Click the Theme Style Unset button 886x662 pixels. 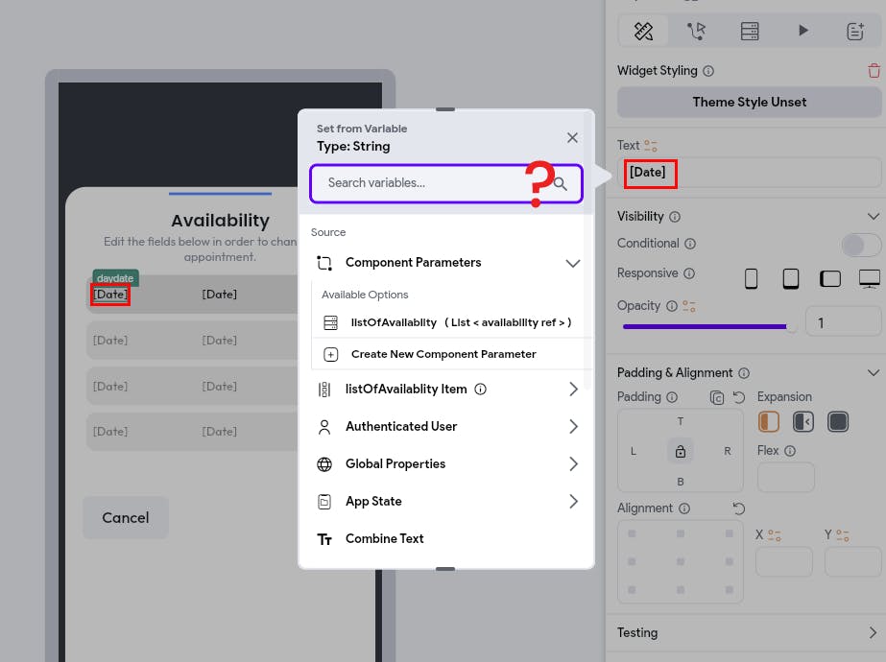750,103
